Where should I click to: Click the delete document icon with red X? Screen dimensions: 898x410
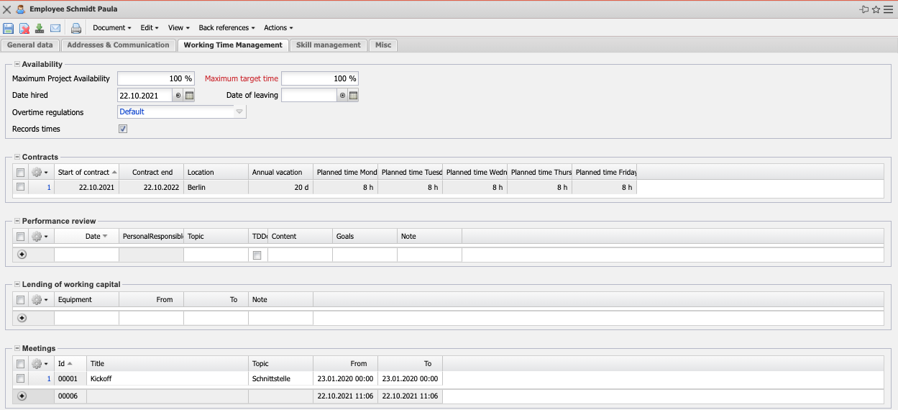(x=24, y=28)
